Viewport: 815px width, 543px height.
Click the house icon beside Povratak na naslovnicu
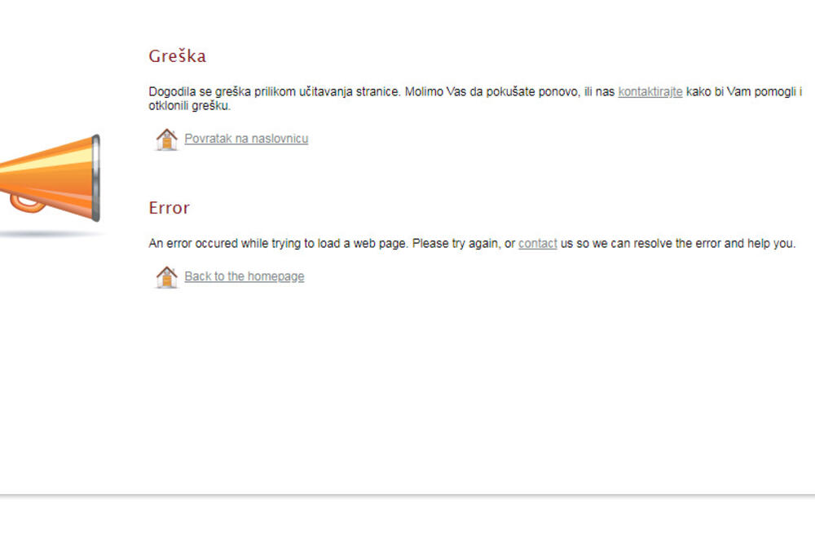tap(166, 139)
